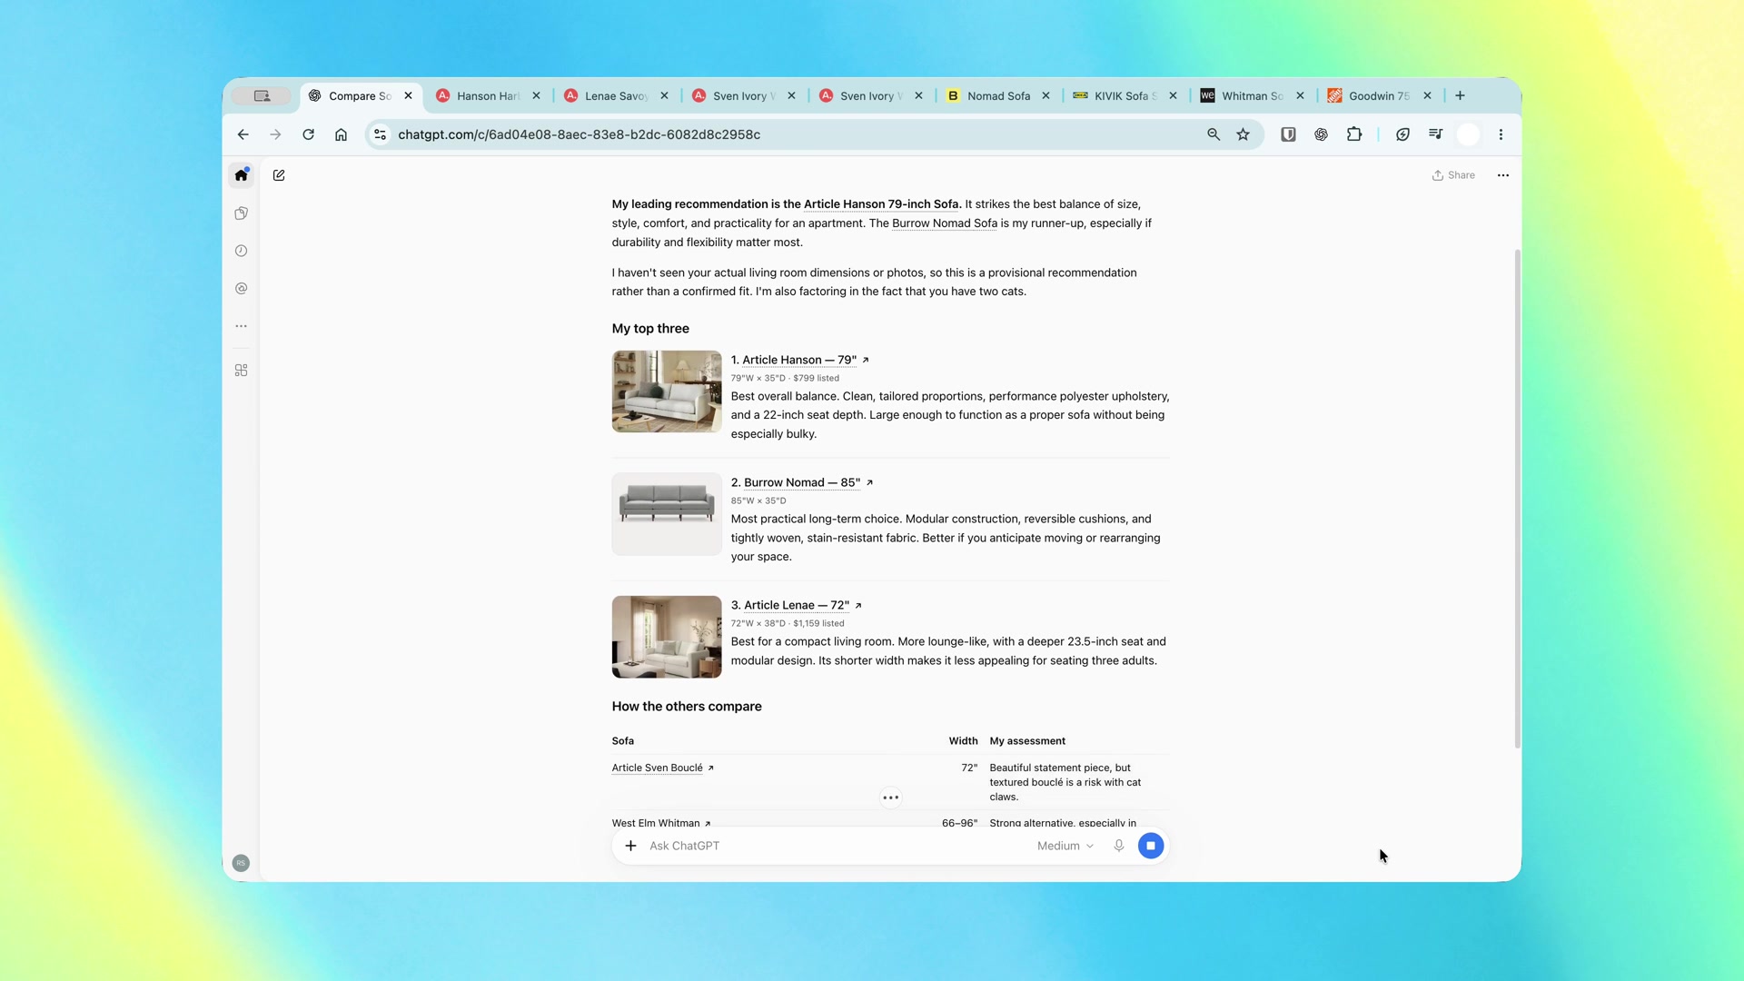Open the sidebar more options ellipsis

coord(241,326)
